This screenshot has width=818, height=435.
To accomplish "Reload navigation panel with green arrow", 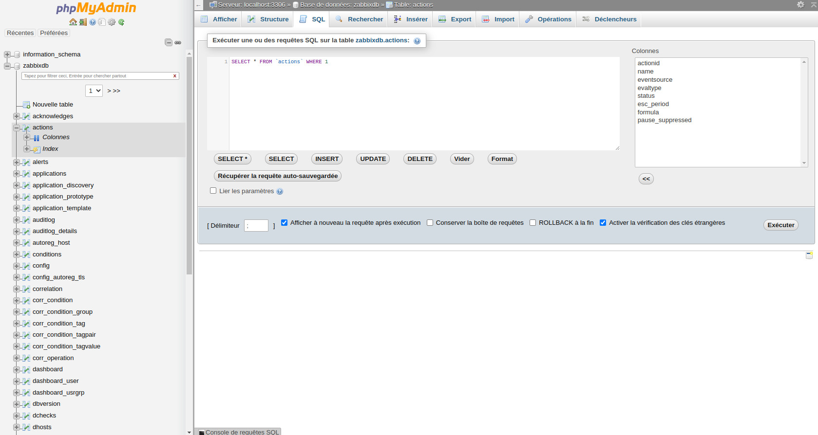I will 121,22.
